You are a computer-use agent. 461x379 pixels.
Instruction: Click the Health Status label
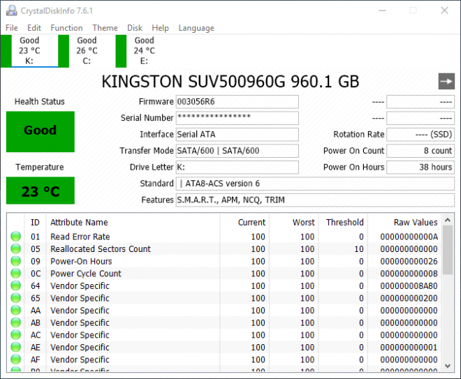click(39, 102)
